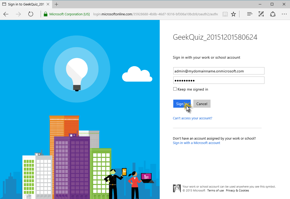The image size is (290, 199).
Task: Open the More actions ellipsis menu
Action: tap(284, 14)
